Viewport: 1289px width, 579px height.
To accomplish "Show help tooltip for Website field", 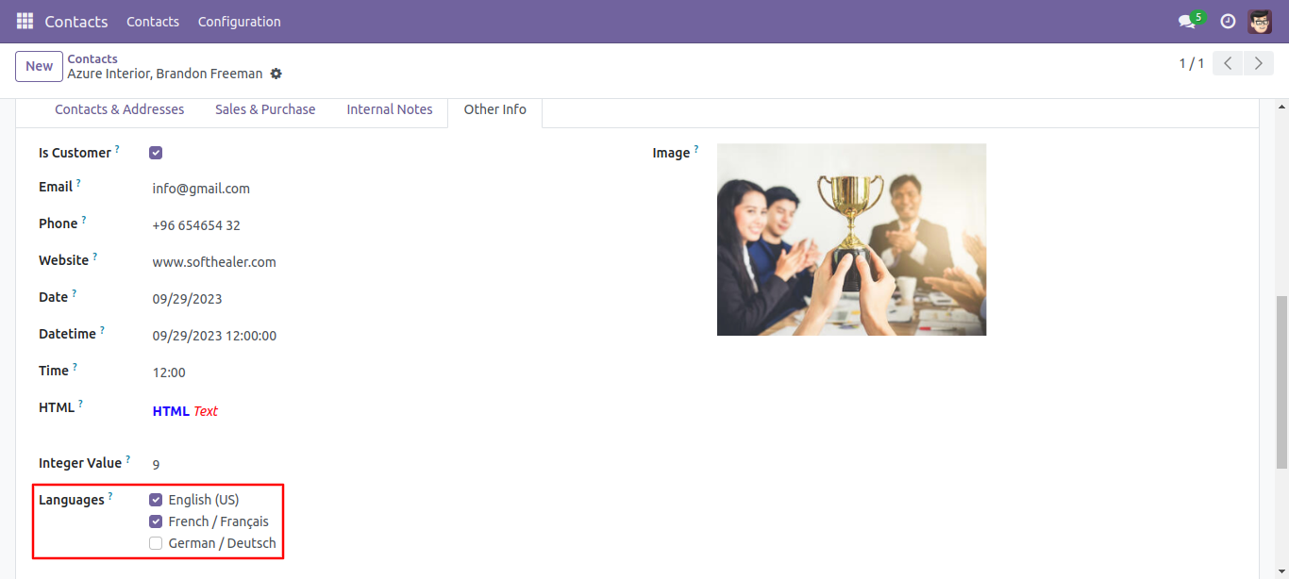I will pos(94,256).
